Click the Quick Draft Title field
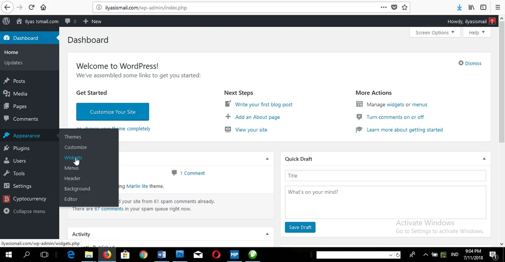The width and height of the screenshot is (505, 262). click(x=385, y=176)
